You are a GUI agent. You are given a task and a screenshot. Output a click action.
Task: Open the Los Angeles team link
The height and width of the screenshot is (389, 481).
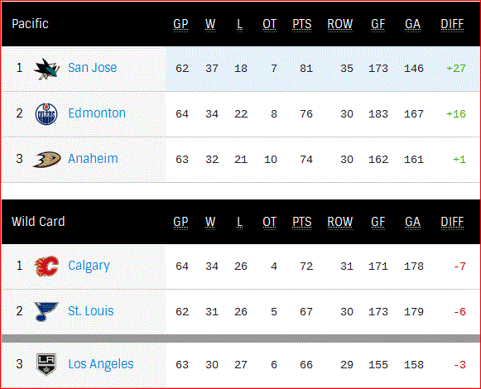(101, 364)
